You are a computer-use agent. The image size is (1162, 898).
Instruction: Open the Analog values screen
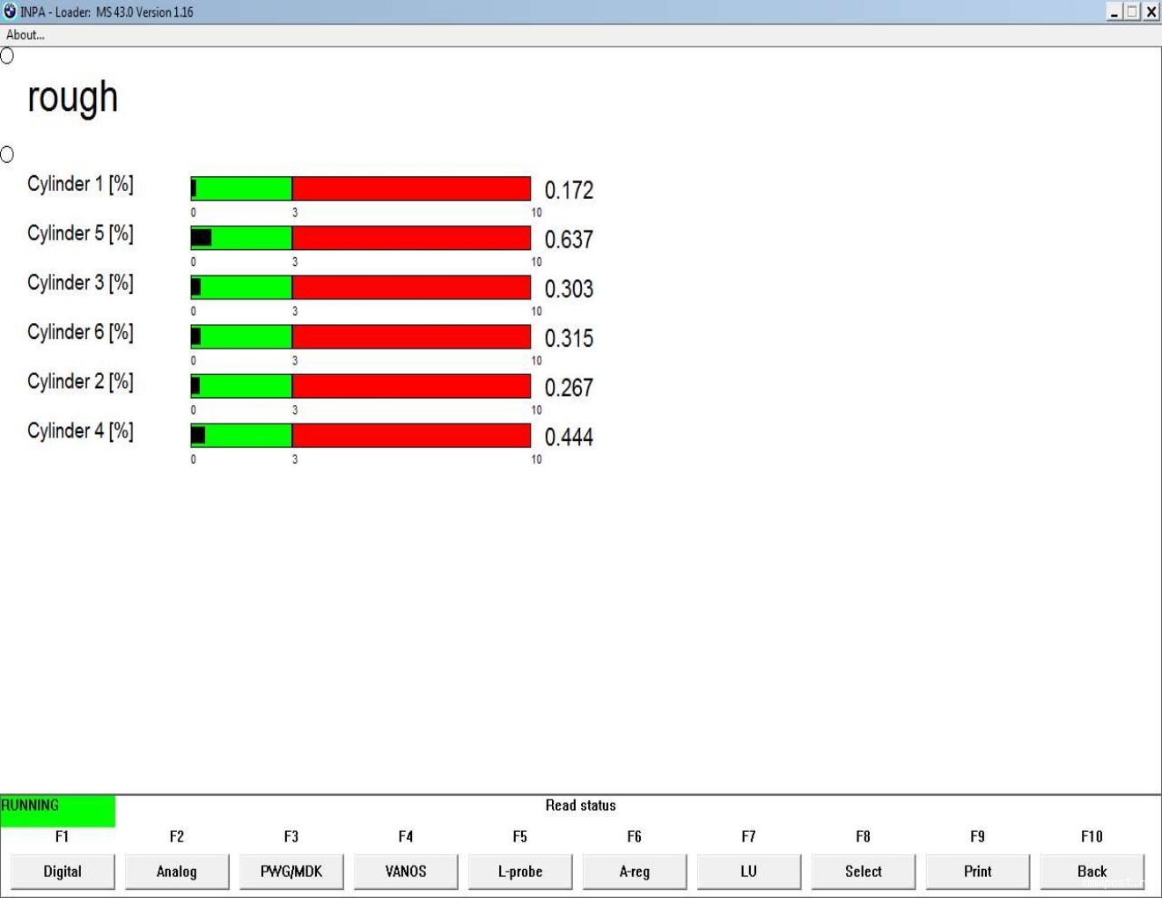pos(176,871)
